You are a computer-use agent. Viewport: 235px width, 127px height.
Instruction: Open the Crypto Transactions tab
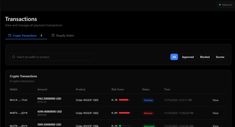(26, 35)
